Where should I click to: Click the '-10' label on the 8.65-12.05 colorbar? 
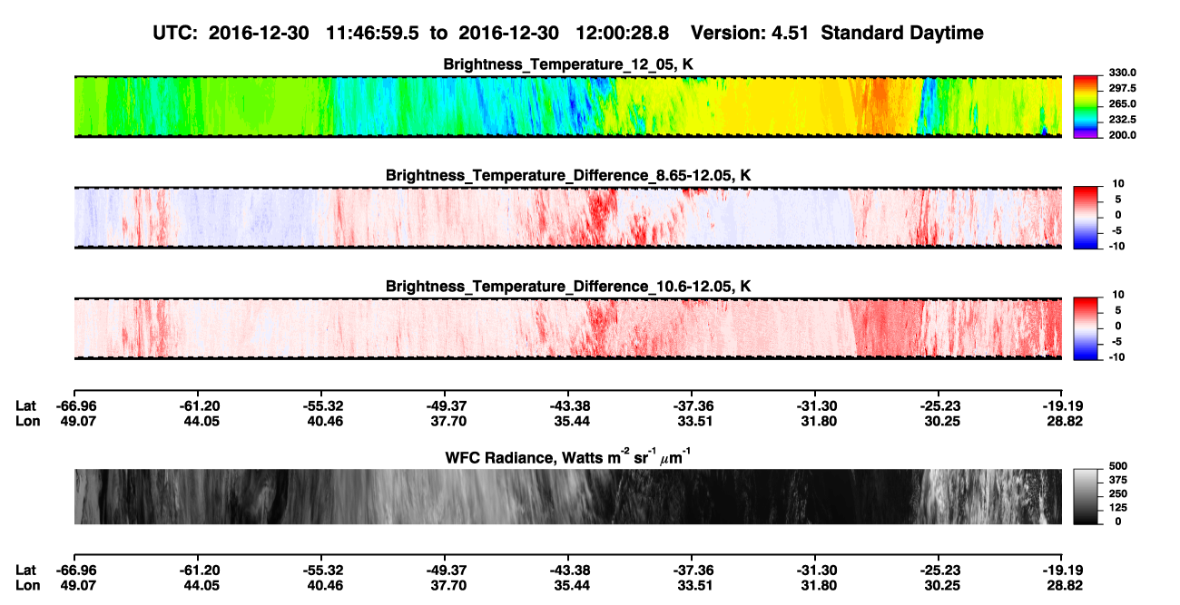[1116, 246]
